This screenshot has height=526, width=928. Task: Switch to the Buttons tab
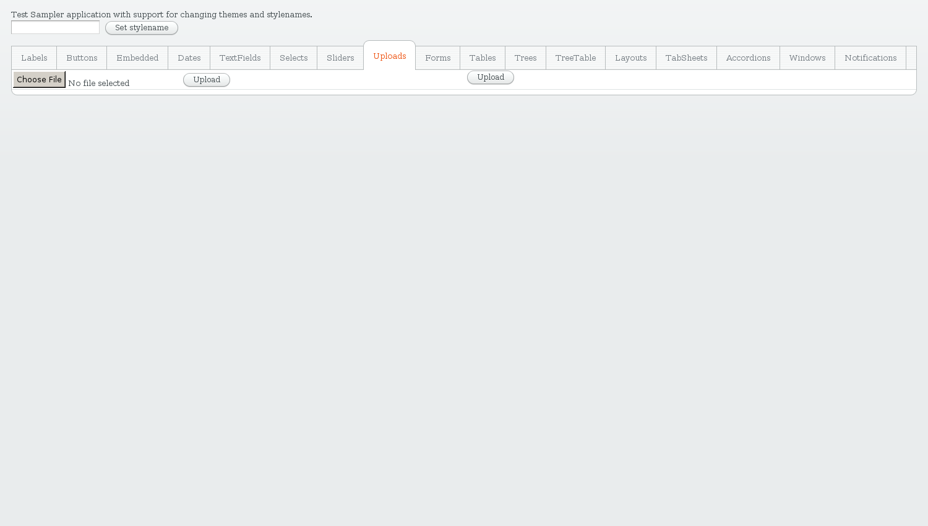point(82,58)
